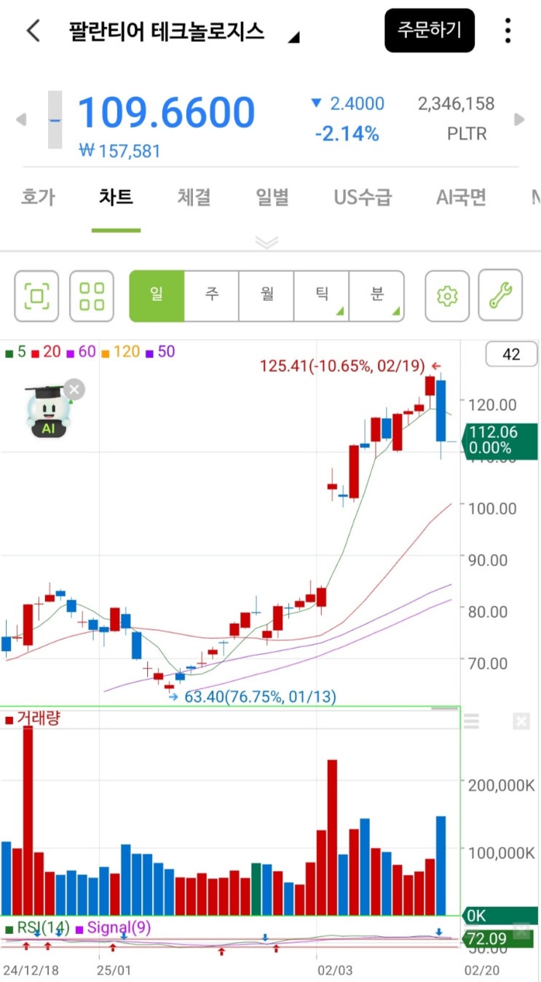This screenshot has height=982, width=541.
Task: Switch to the 체결 tab
Action: coord(194,197)
